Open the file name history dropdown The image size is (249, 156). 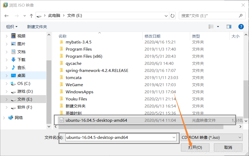(x=174, y=138)
